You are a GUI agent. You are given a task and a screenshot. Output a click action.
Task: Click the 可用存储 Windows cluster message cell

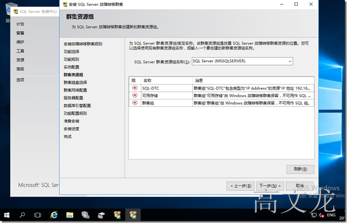pyautogui.click(x=253, y=96)
